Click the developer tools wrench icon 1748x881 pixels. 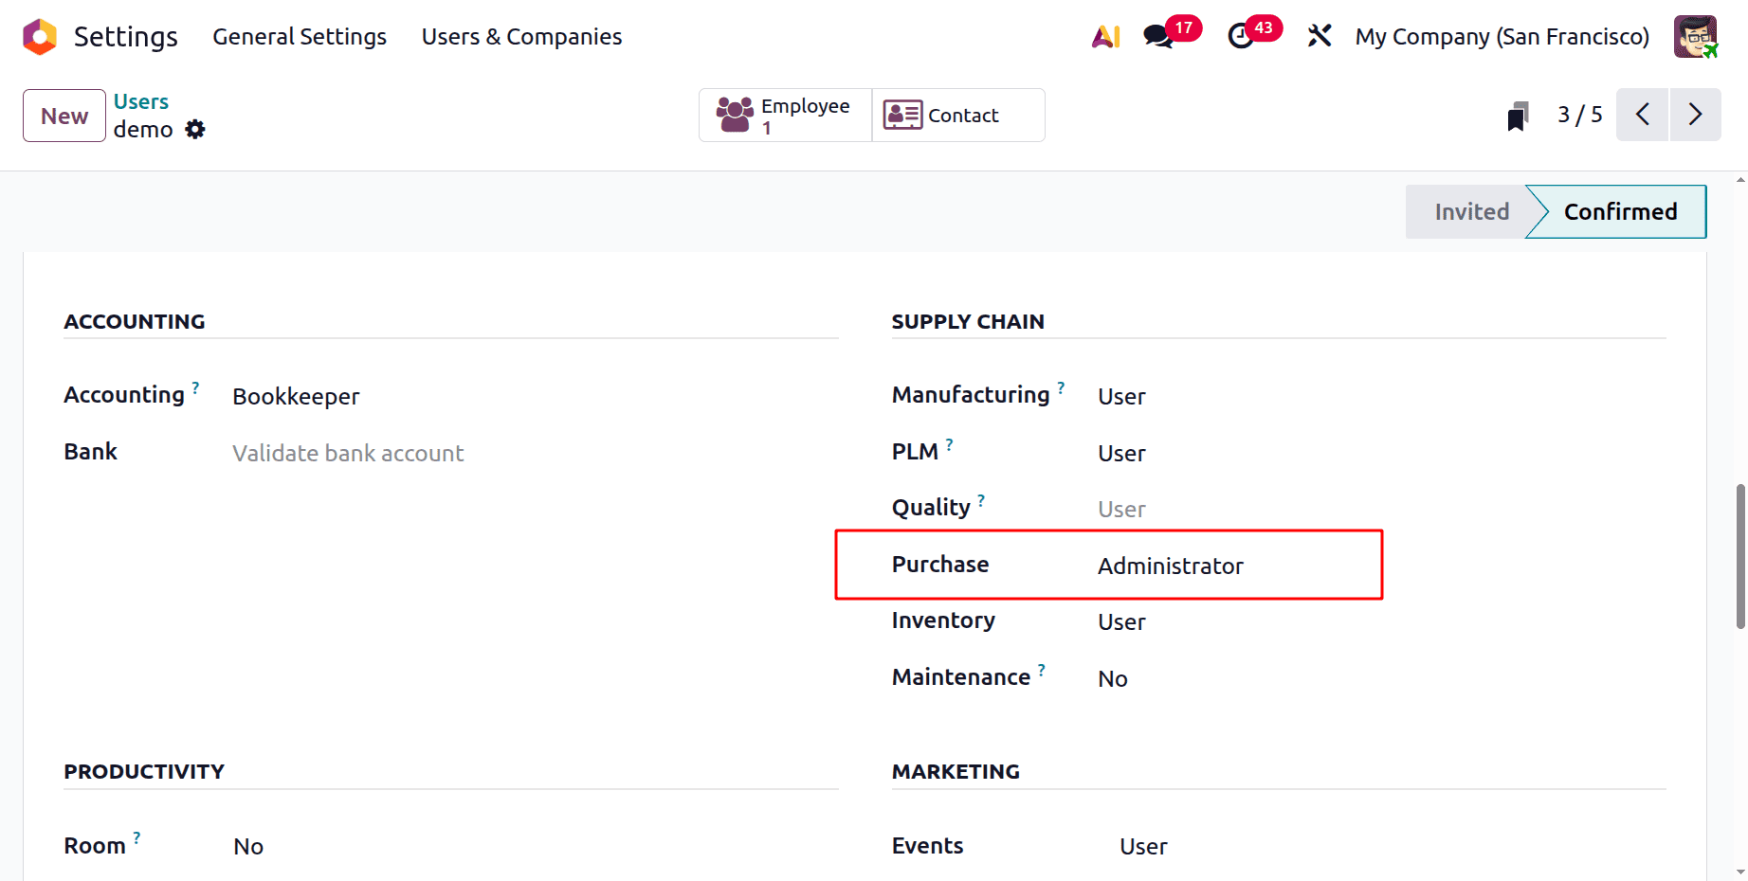[1320, 36]
